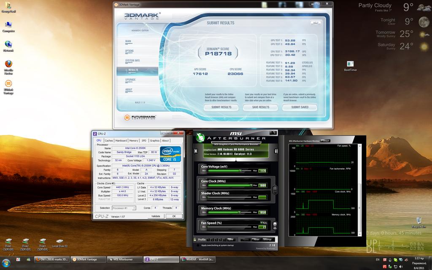Viewport: 432px width, 270px height.
Task: Click the Windows Start orb
Action: [6, 263]
